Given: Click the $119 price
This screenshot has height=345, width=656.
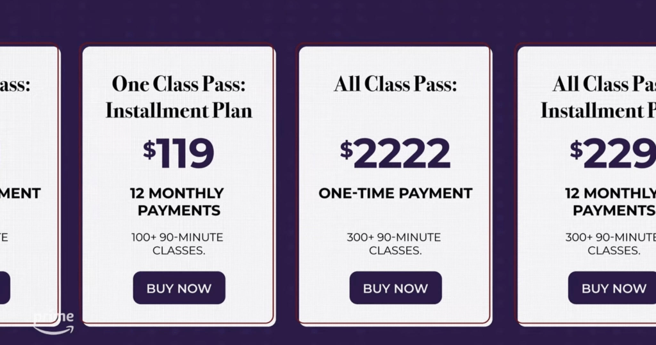Looking at the screenshot, I should [179, 153].
